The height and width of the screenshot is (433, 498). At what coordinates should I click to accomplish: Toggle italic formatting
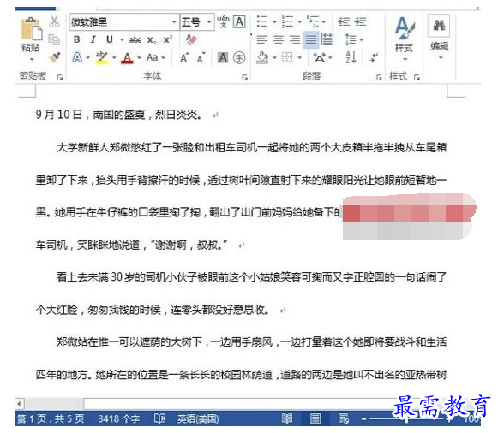coord(93,39)
